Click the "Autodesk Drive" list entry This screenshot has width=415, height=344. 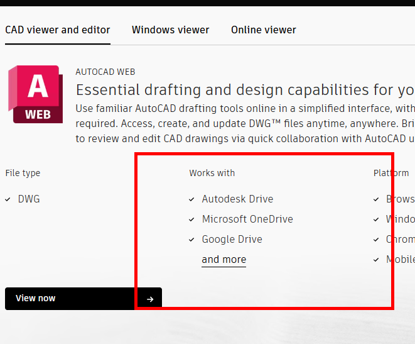[237, 199]
